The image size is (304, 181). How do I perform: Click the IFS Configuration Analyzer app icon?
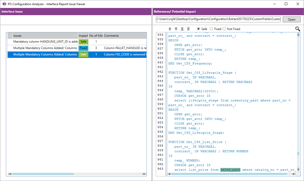tap(4, 4)
